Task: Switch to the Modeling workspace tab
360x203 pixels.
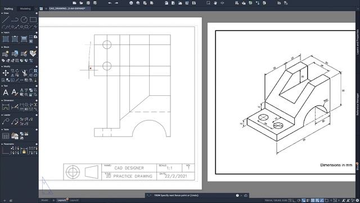Action: pyautogui.click(x=25, y=9)
